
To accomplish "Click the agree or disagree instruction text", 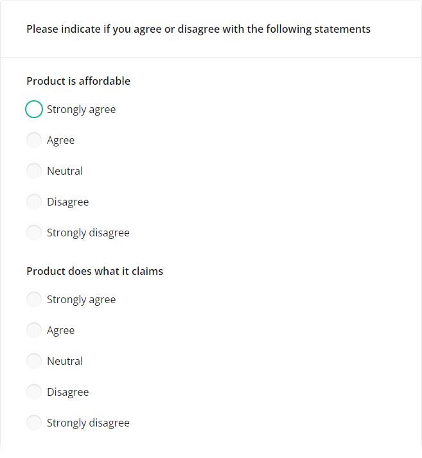I will click(198, 29).
